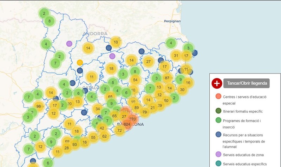Expand the yellow cluster numbered 79

(144, 112)
